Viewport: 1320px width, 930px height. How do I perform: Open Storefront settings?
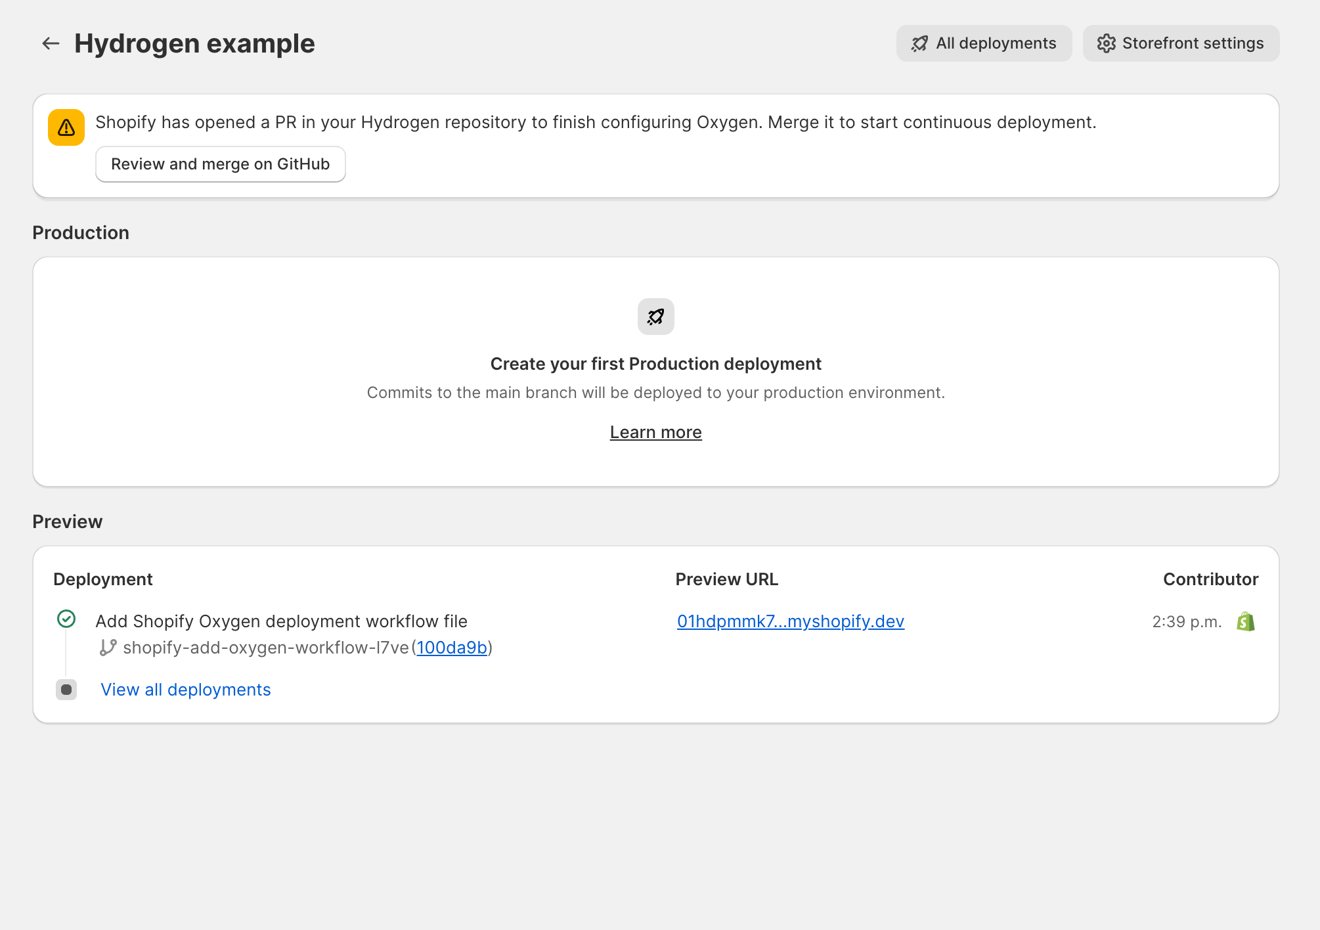pos(1181,43)
